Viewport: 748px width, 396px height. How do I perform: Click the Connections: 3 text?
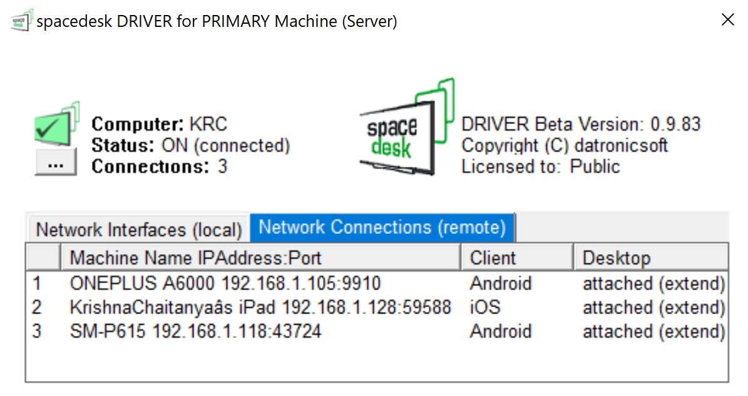coord(160,166)
